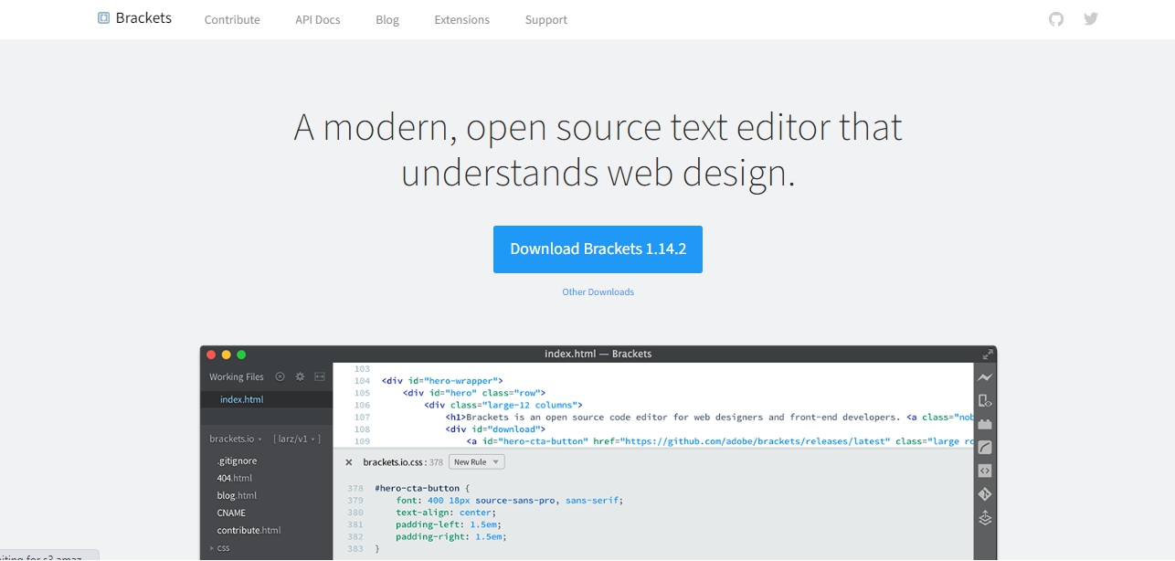Click the Brackets logo in header
This screenshot has height=561, width=1175.
click(104, 17)
